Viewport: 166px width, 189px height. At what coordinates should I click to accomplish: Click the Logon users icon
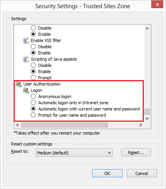(26, 90)
